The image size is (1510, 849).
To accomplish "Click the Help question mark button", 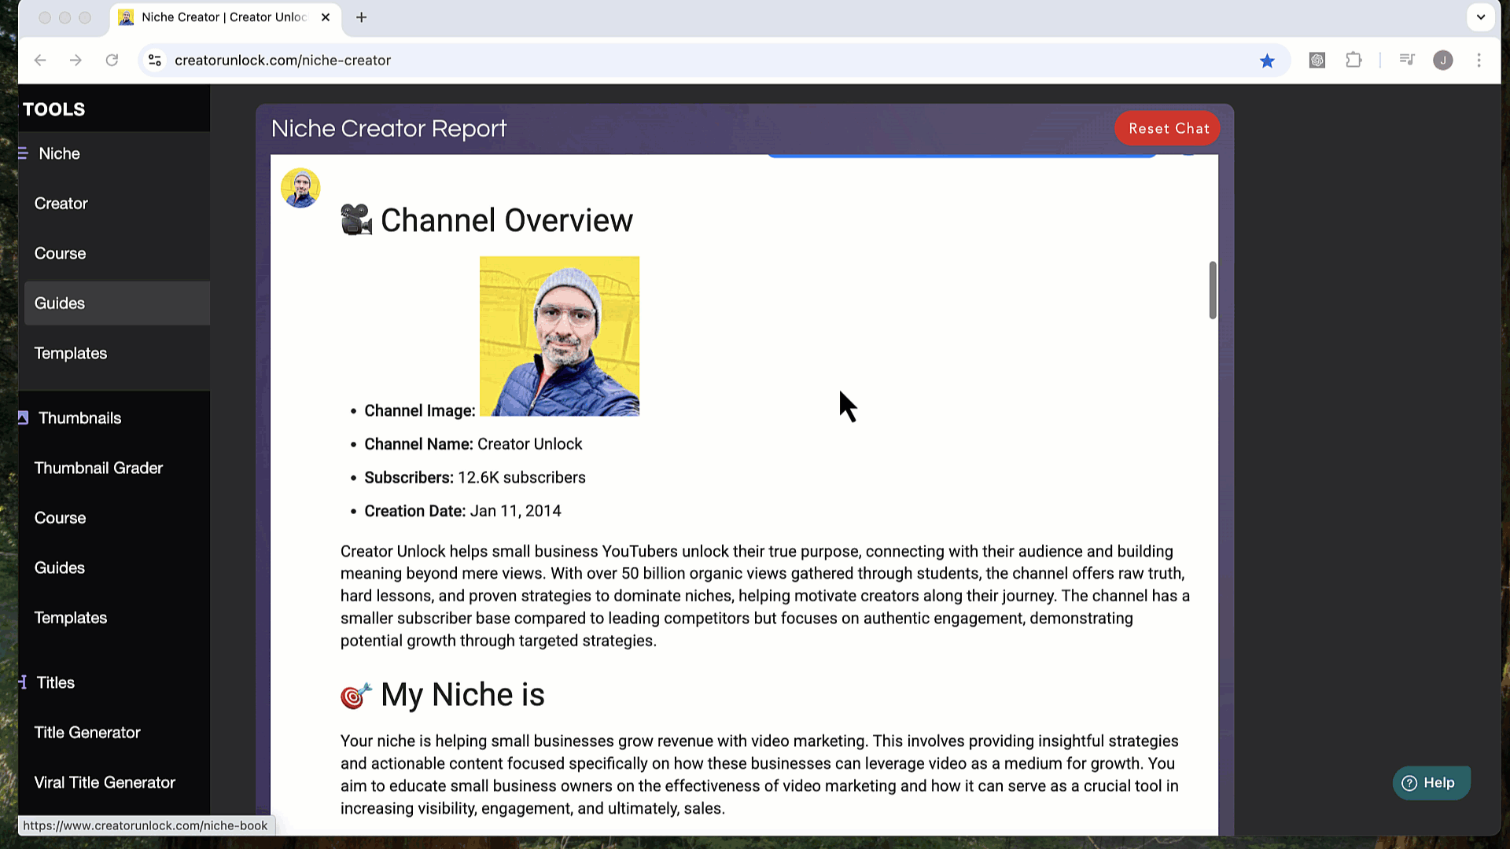I will coord(1431,783).
